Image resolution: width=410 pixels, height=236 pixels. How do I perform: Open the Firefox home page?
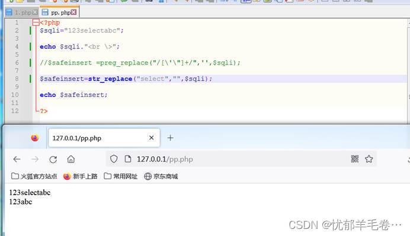pos(71,159)
